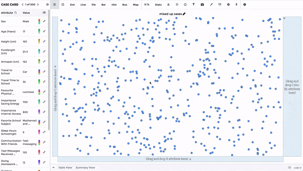This screenshot has width=303, height=171.
Task: Edit the plot title with pencil icon
Action: pos(184,14)
